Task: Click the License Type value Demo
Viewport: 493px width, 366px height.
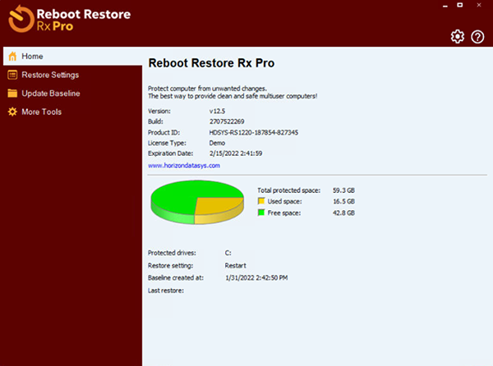Action: point(217,143)
